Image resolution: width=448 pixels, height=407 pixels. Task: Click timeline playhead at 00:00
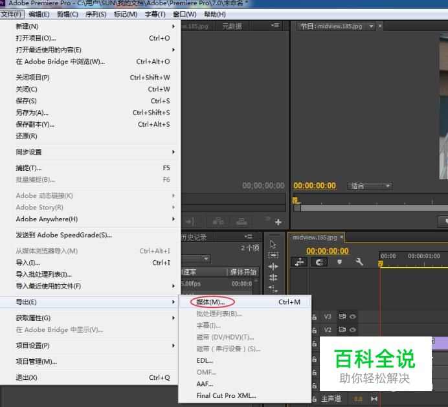tap(380, 264)
